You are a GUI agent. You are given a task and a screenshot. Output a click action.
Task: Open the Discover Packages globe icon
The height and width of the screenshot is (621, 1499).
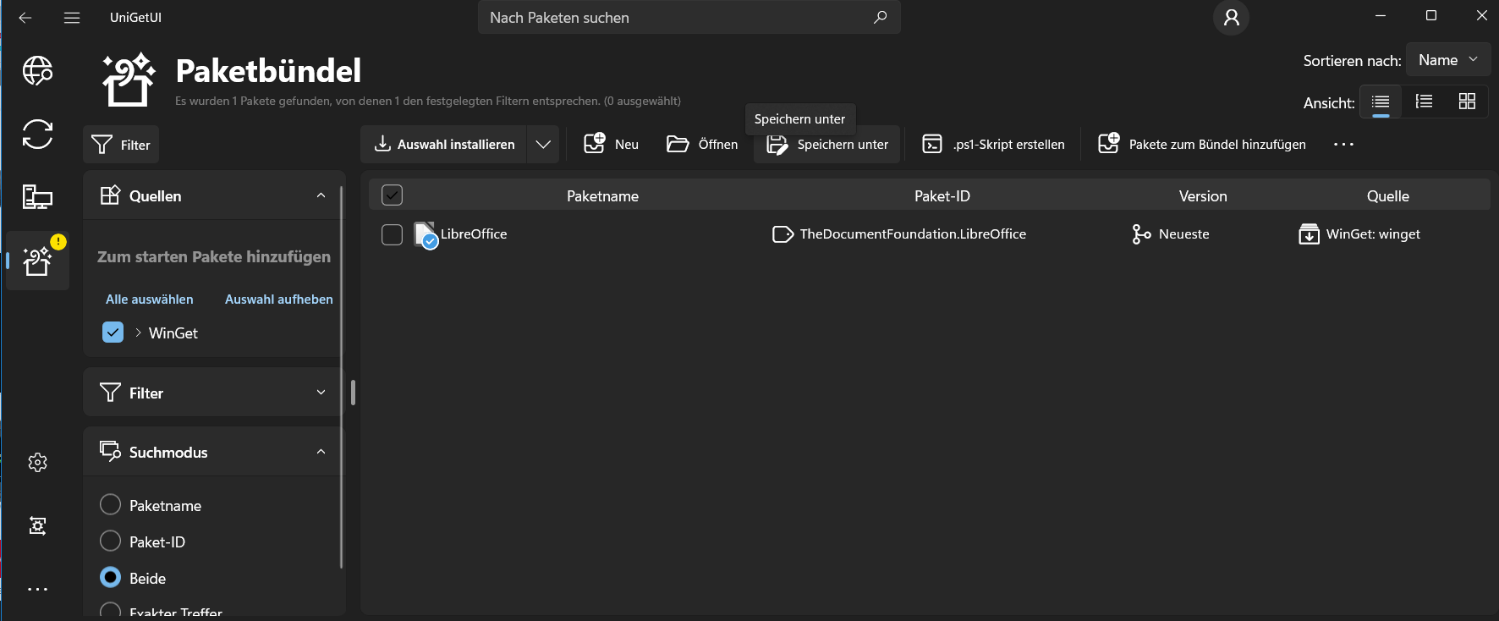tap(37, 71)
